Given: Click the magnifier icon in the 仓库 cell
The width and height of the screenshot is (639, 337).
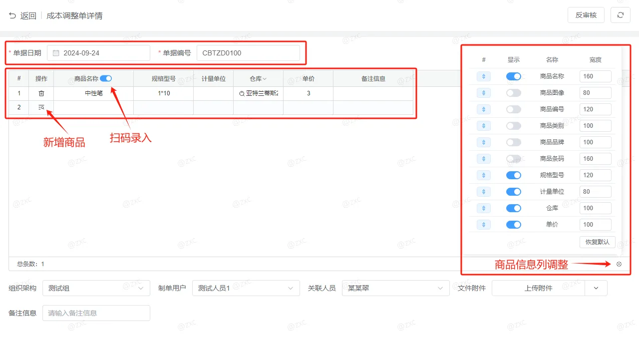Looking at the screenshot, I should coord(242,93).
